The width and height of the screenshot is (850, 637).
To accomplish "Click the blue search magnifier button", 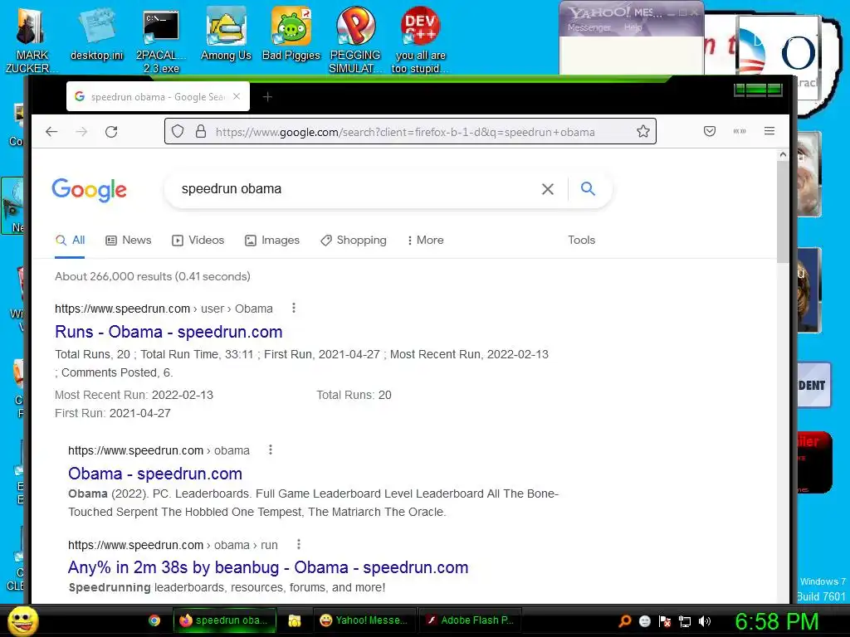I will [588, 188].
